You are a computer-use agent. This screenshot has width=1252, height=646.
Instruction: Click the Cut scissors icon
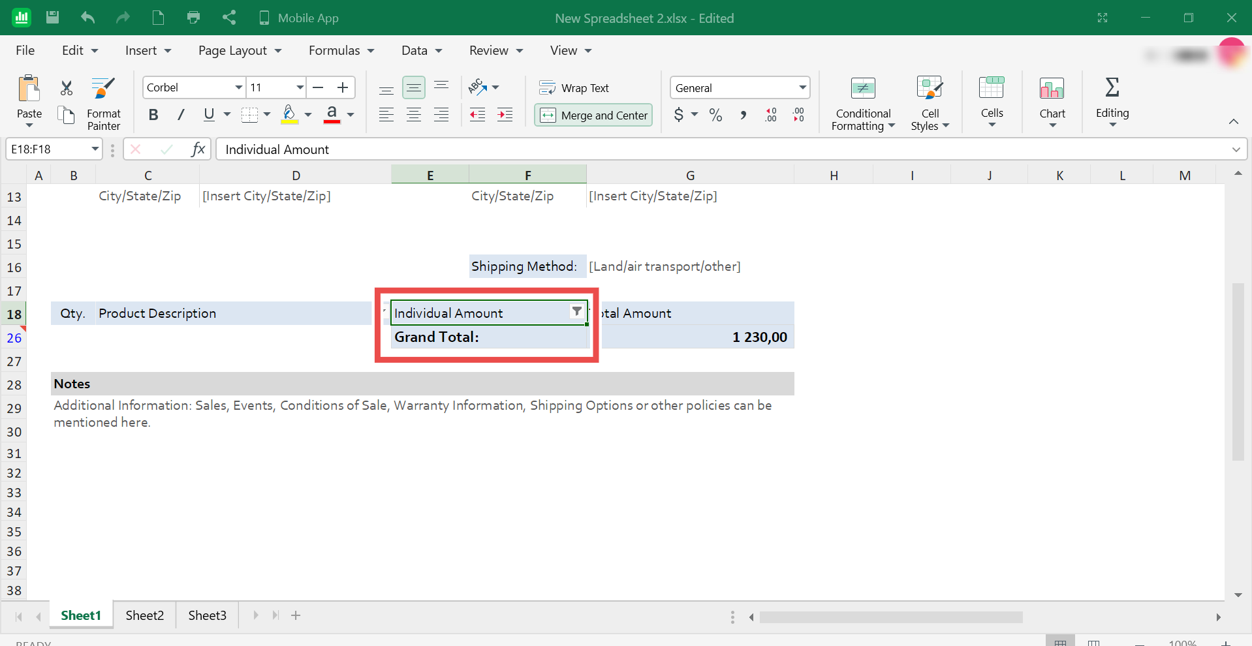tap(66, 87)
